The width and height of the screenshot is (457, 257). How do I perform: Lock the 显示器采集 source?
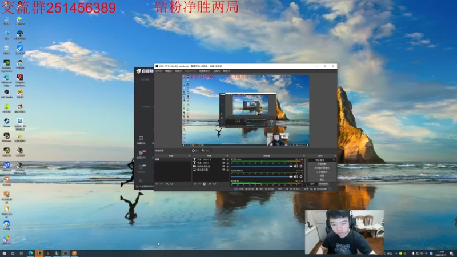click(x=227, y=170)
